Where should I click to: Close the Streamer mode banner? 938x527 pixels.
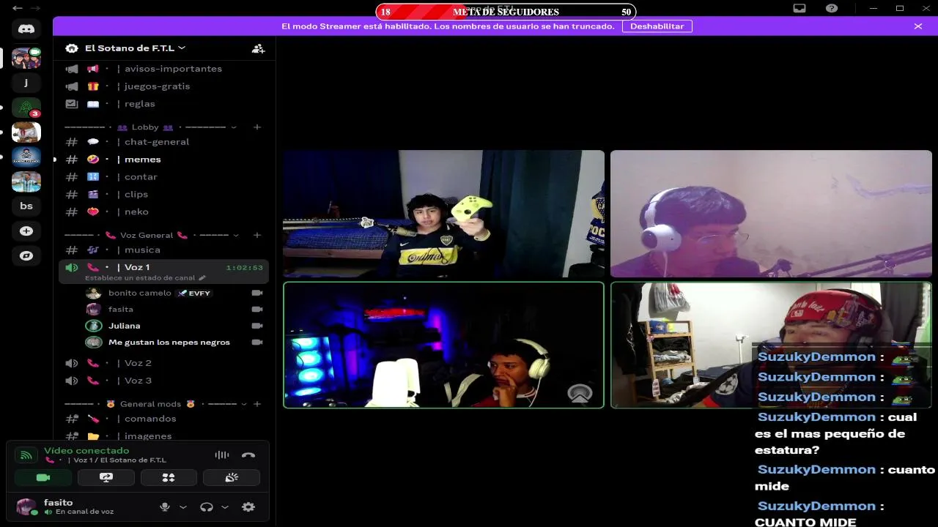pyautogui.click(x=918, y=26)
